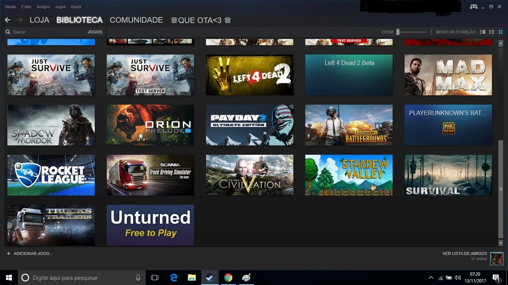Open QUE OTA<3 profile tab
The width and height of the screenshot is (508, 285).
[201, 20]
